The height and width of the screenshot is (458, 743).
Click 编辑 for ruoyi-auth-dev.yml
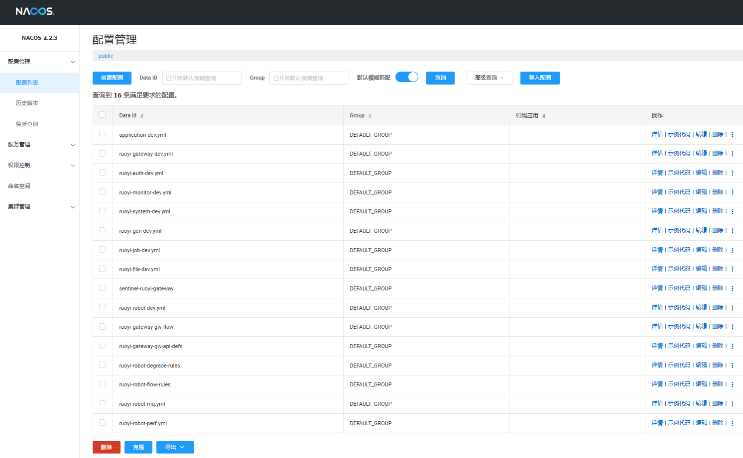[701, 173]
